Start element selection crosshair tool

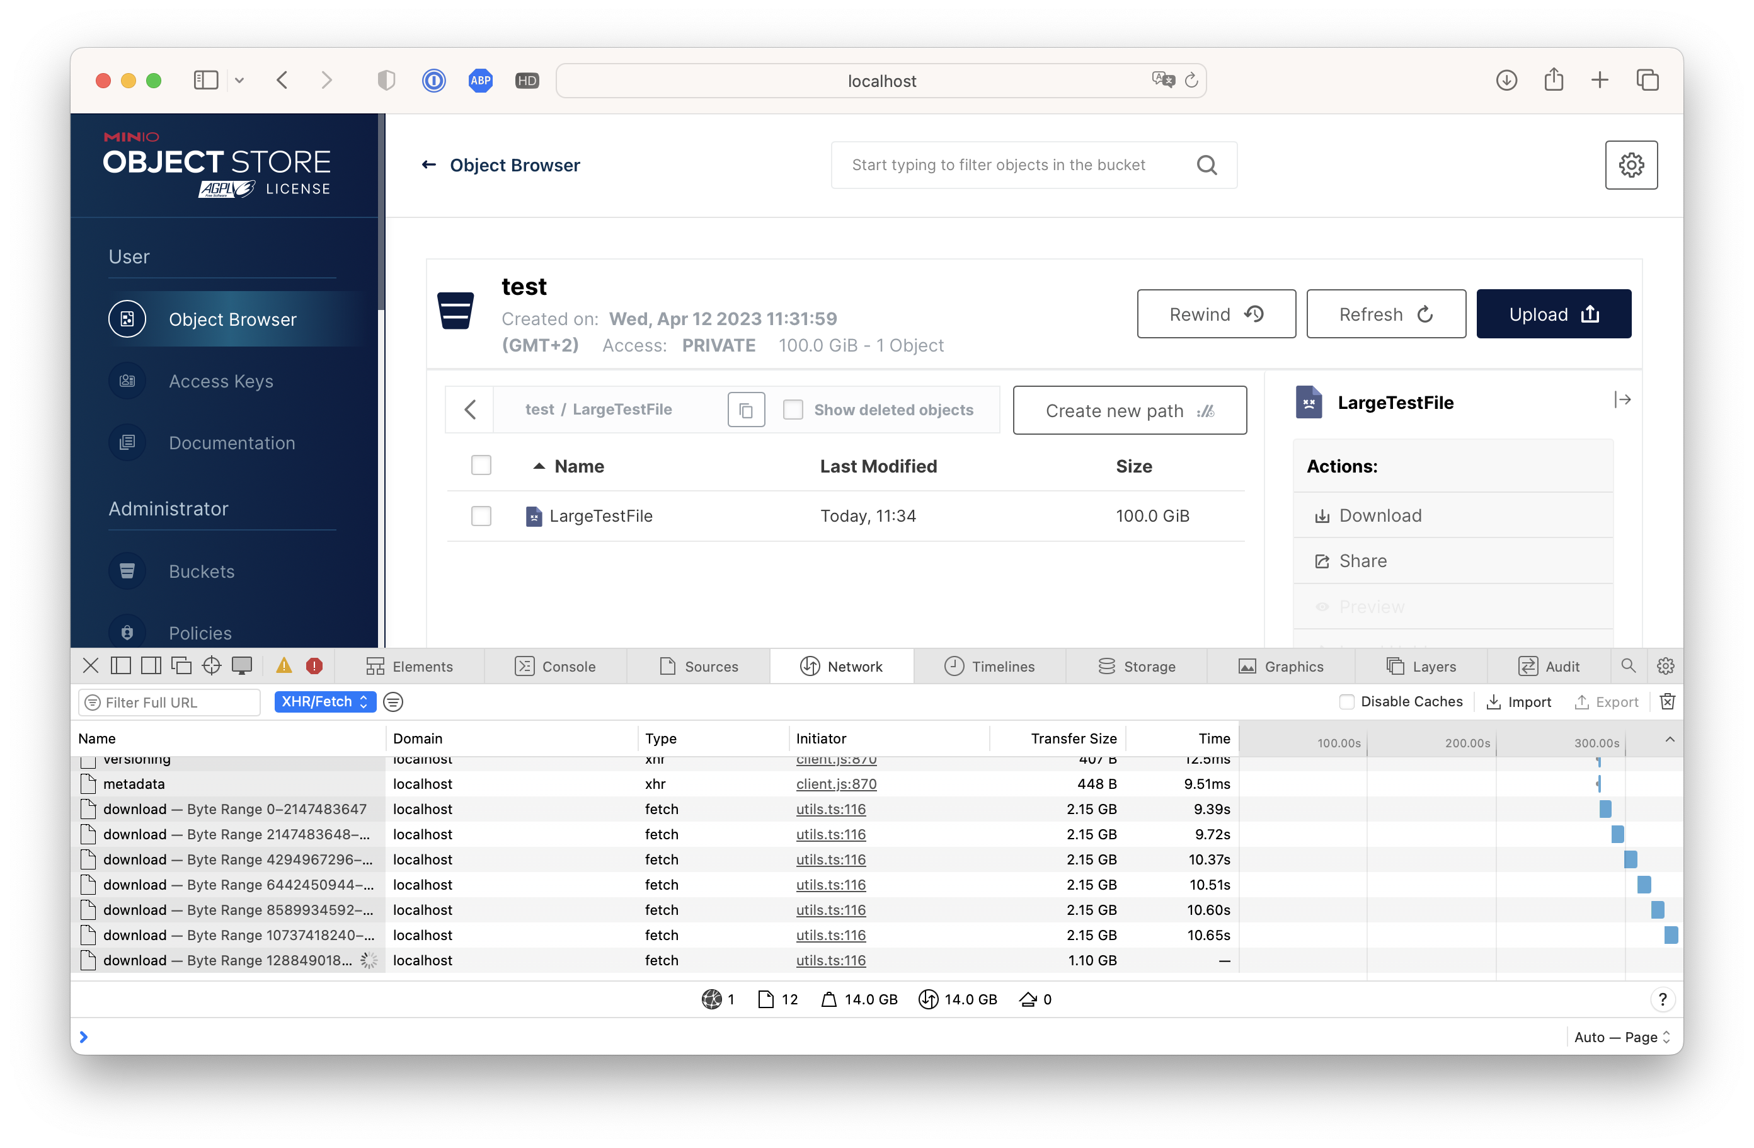(212, 666)
